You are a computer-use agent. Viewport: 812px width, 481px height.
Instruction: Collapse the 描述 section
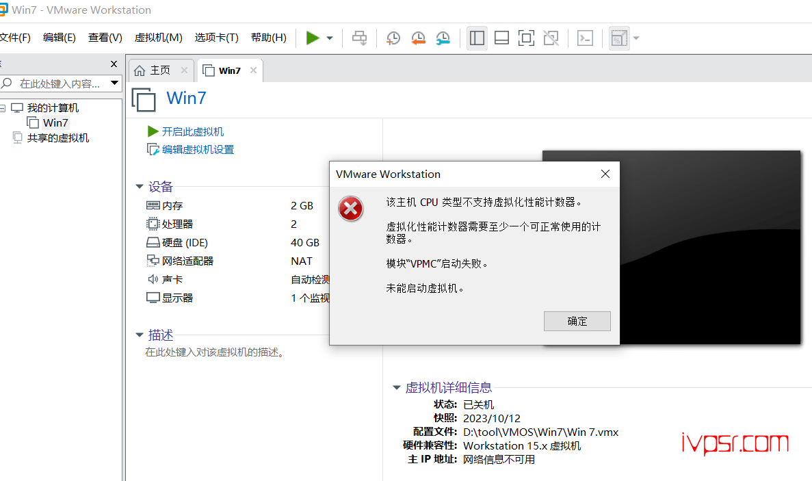pyautogui.click(x=140, y=335)
